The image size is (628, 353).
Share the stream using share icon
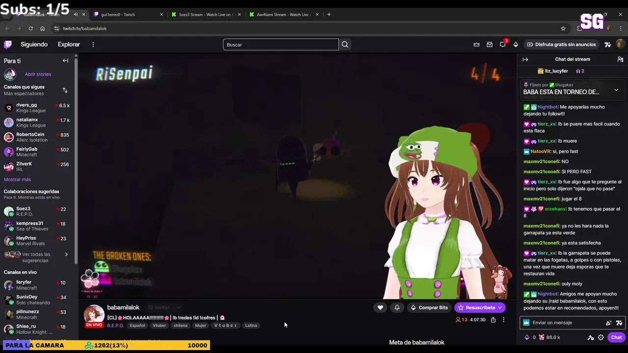click(493, 320)
